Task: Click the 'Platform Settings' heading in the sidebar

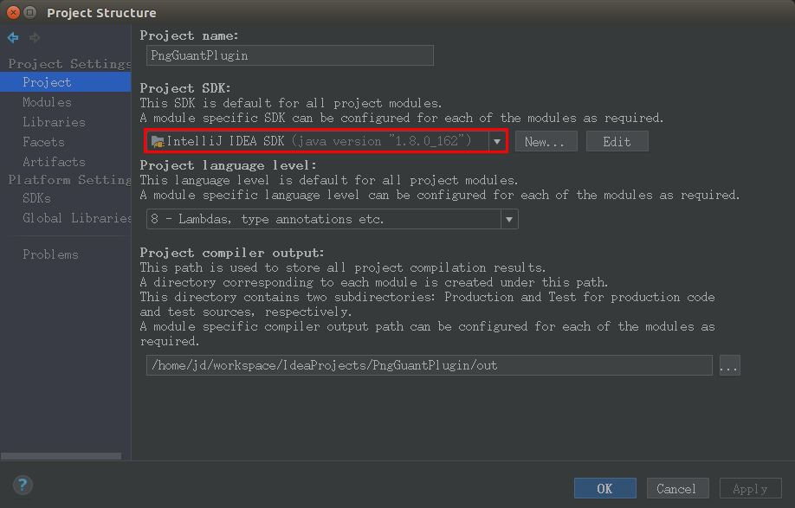Action: (69, 180)
